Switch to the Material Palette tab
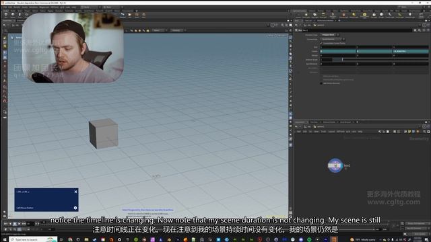The width and height of the screenshot is (431, 242). [329, 122]
